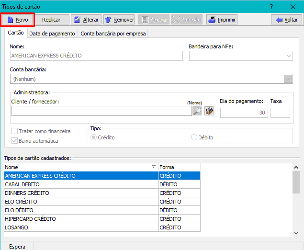Expand the Conta bancária dropdown arrow
Image resolution: width=304 pixels, height=250 pixels.
tap(288, 79)
